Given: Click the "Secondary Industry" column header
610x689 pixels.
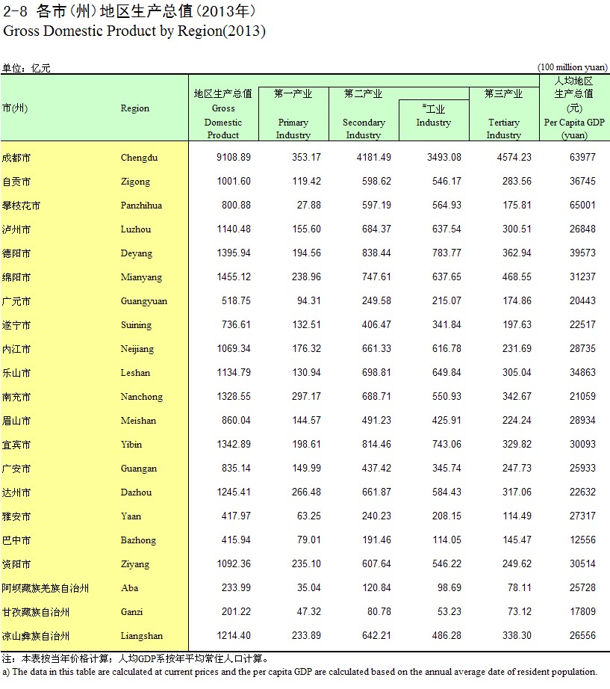Looking at the screenshot, I should point(364,129).
